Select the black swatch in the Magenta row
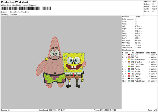Viewport: 158px width, 112px height. pyautogui.click(x=129, y=78)
